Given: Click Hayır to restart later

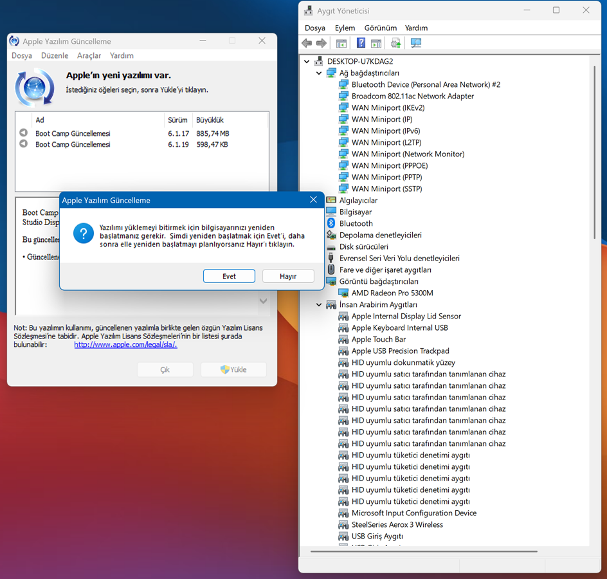Looking at the screenshot, I should pos(288,276).
